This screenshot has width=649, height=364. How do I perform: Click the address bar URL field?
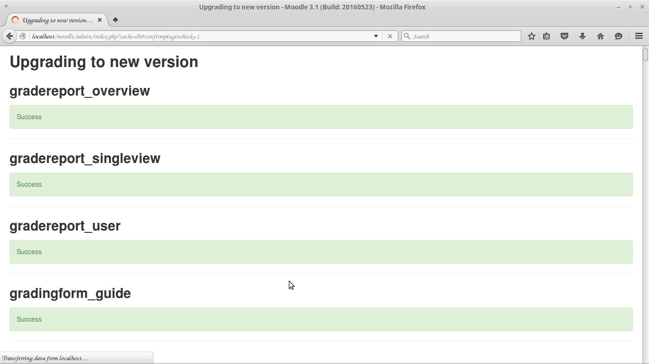pos(200,36)
